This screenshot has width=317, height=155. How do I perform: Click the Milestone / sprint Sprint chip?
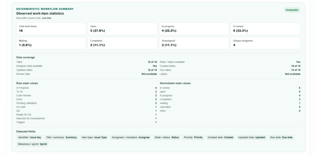click(x=33, y=144)
